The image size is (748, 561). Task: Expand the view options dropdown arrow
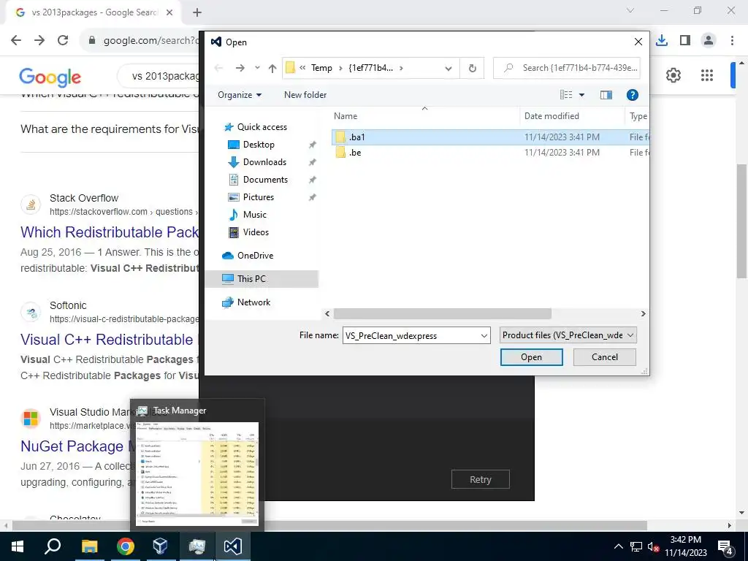pos(581,95)
